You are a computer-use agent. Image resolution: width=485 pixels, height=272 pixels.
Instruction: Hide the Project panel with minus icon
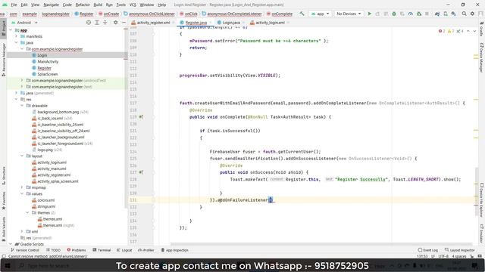click(124, 23)
